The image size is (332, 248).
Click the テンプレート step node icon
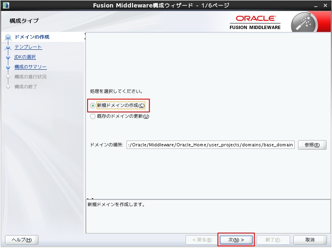[8, 47]
